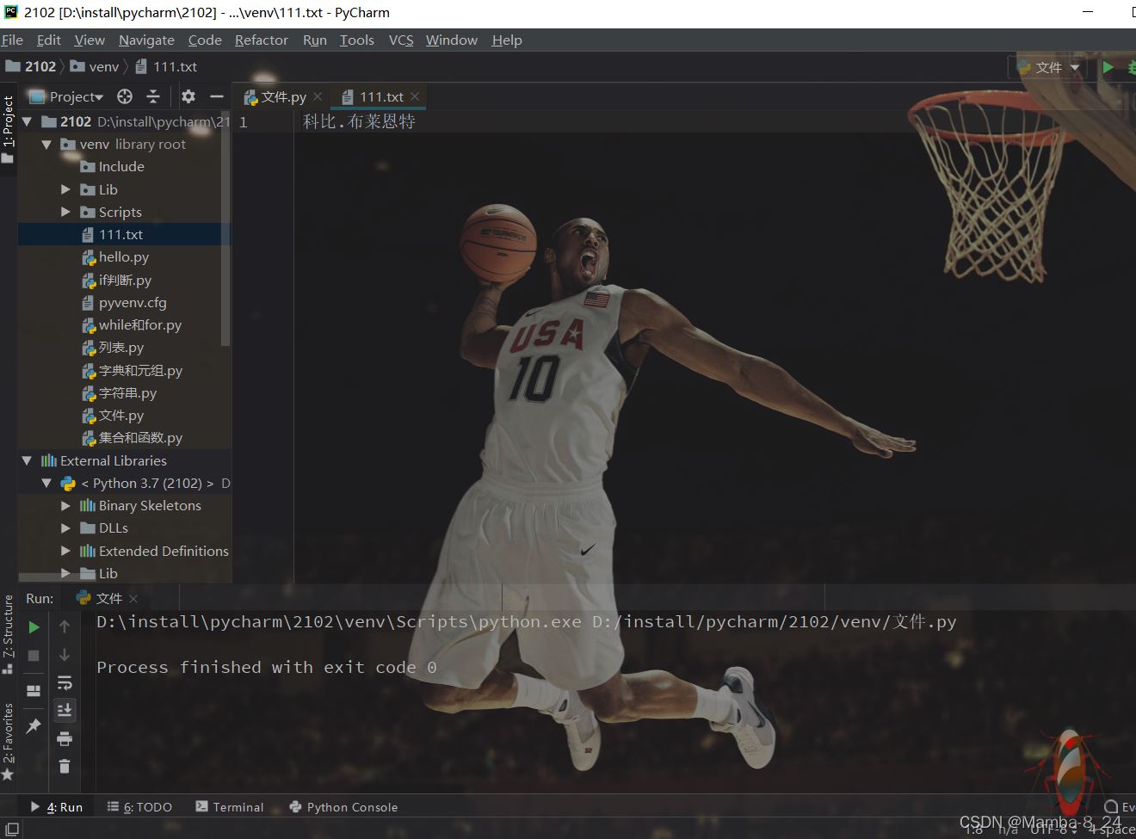Open the 2: Favorites tool window tab
This screenshot has height=839, width=1136.
click(x=8, y=742)
